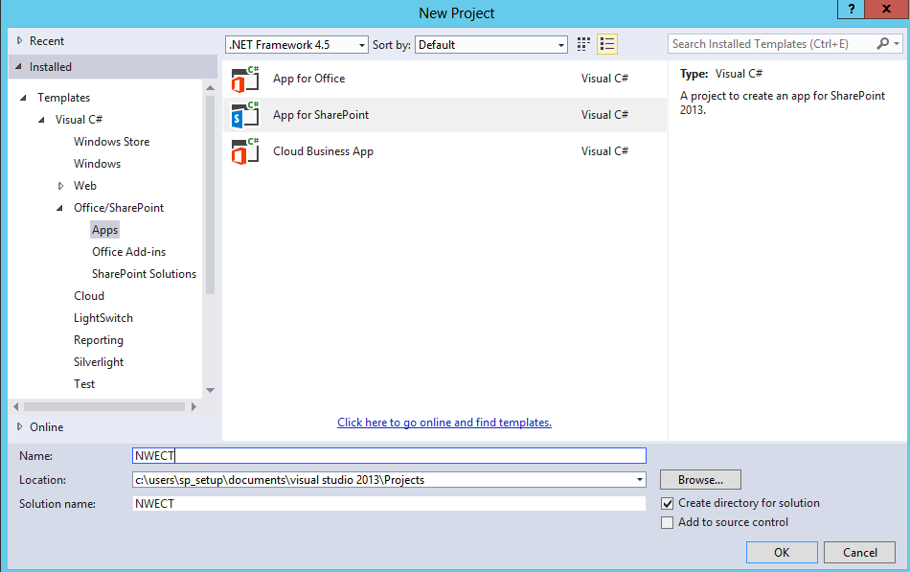Image resolution: width=910 pixels, height=572 pixels.
Task: Click the Cancel button
Action: [x=859, y=552]
